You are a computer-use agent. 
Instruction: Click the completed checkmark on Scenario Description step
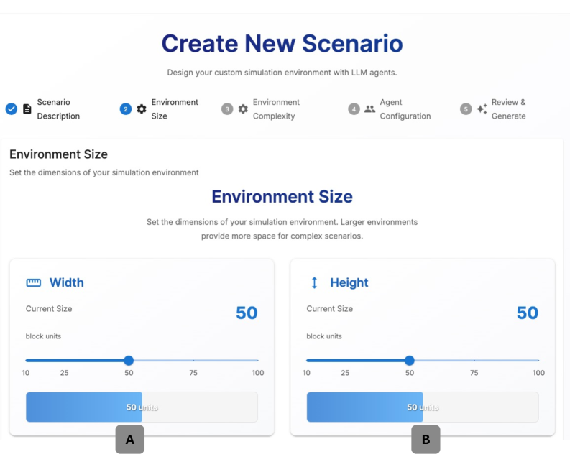(12, 109)
